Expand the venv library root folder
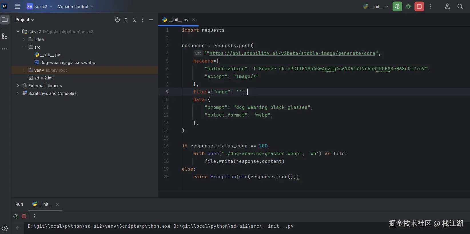Viewport: 470px width, 234px height. 24,70
